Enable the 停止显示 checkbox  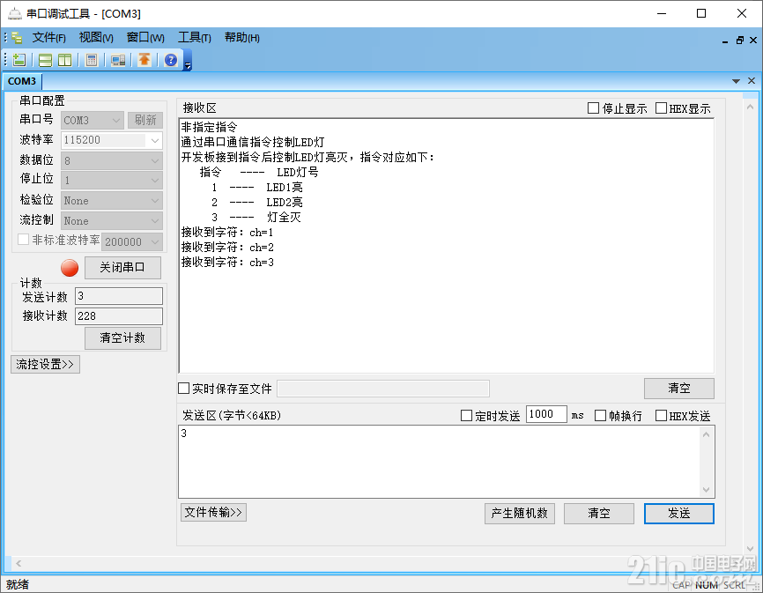[x=593, y=108]
